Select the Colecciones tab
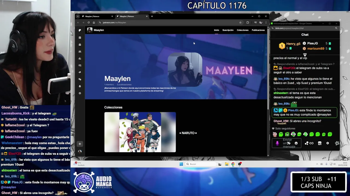350x196 pixels. (243, 30)
